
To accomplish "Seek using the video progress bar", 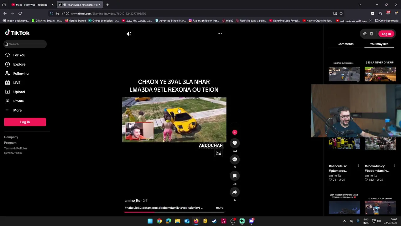I will 174,212.
